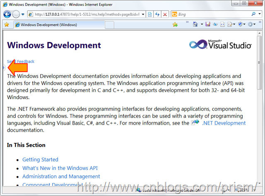Expand the collapsed navigation pane arrow

(x=4, y=67)
